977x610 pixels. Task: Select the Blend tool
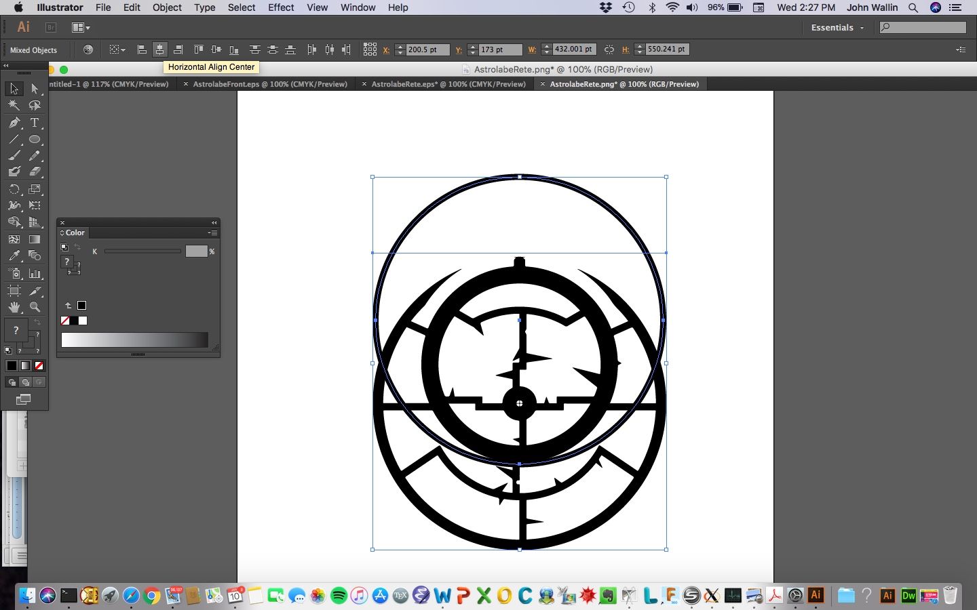pyautogui.click(x=35, y=256)
